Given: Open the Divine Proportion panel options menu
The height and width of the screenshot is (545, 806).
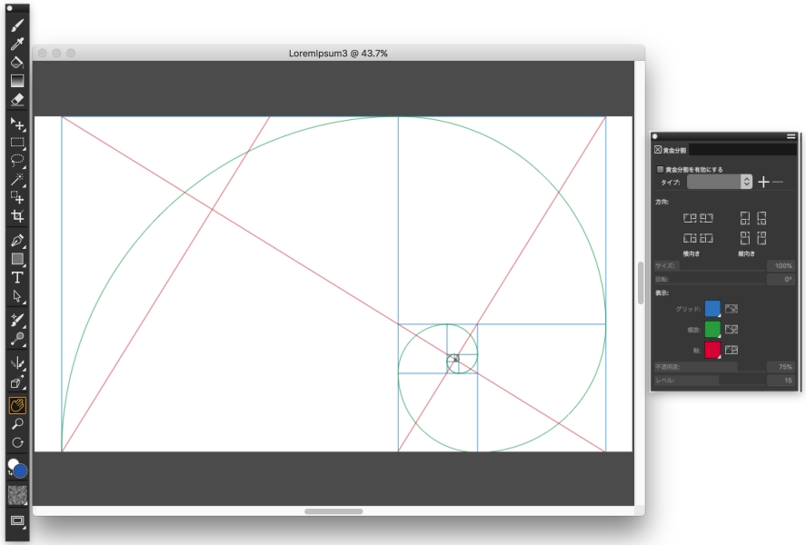Looking at the screenshot, I should tap(791, 136).
